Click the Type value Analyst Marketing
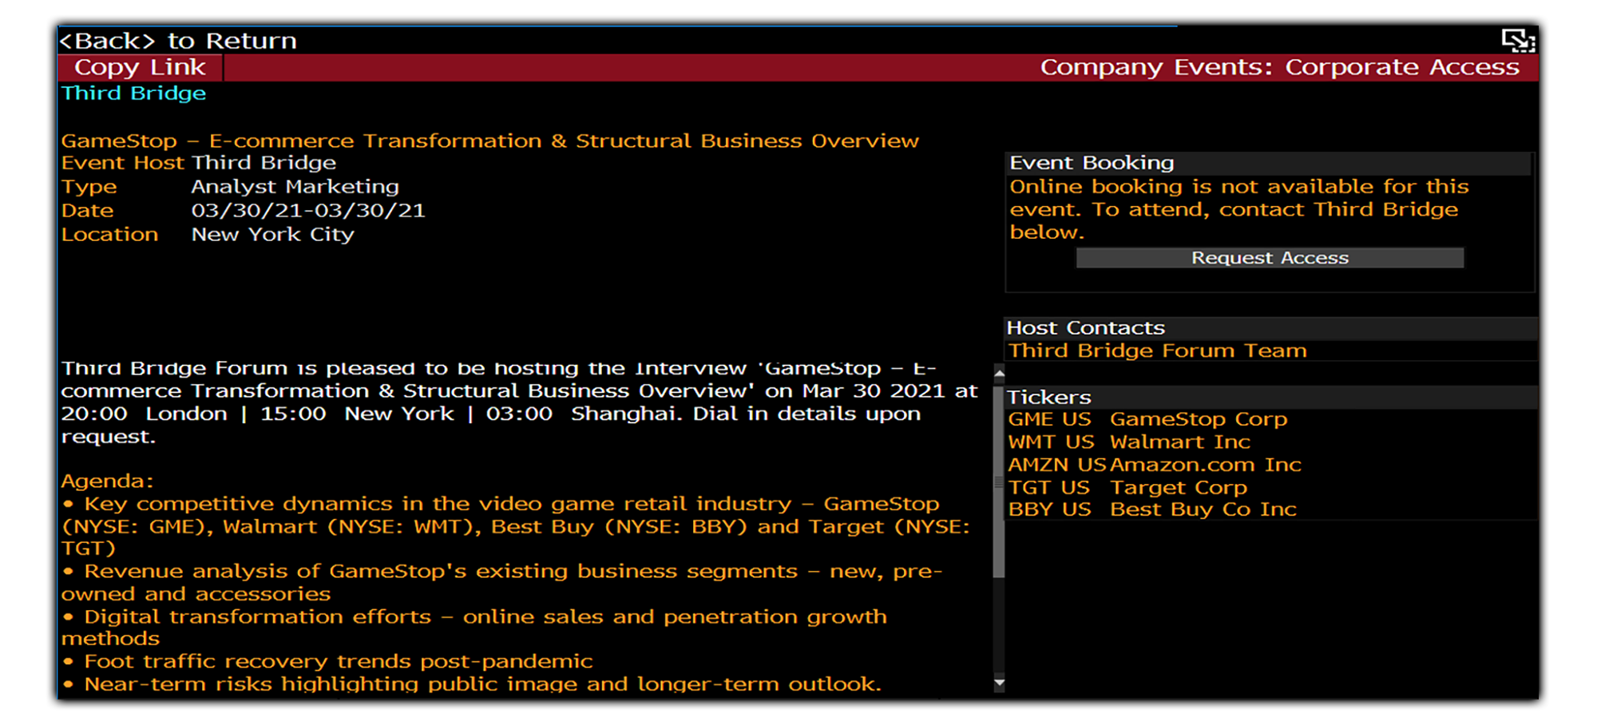Screen dimensions: 1597x725 [295, 187]
